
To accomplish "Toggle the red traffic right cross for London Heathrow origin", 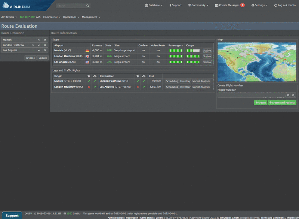I will click(x=90, y=86).
